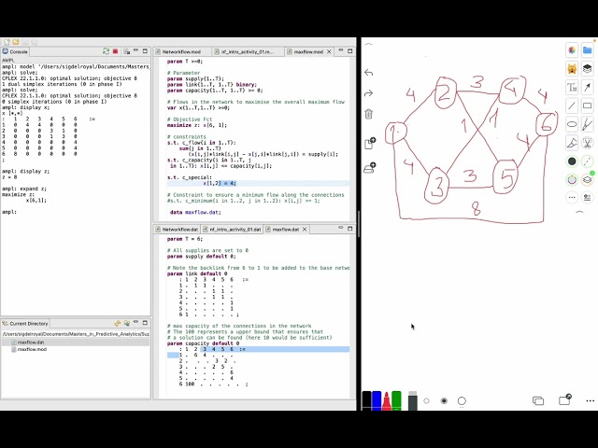Select the Rectangle shape tool
598x448 pixels.
tap(588, 105)
